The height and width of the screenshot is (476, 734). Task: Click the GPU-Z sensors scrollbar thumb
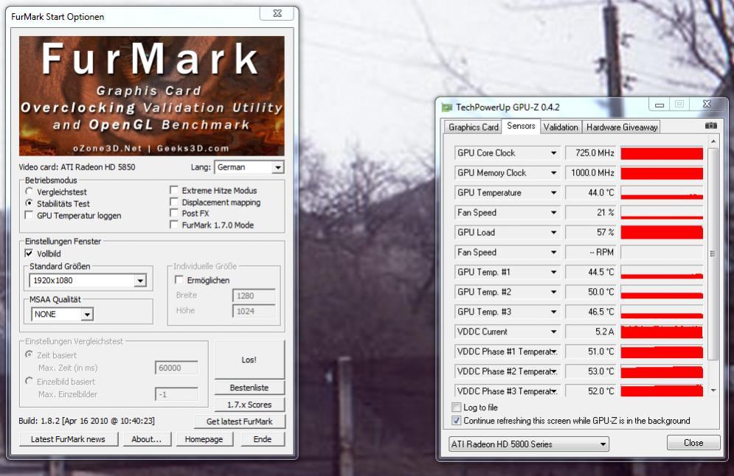click(x=713, y=254)
